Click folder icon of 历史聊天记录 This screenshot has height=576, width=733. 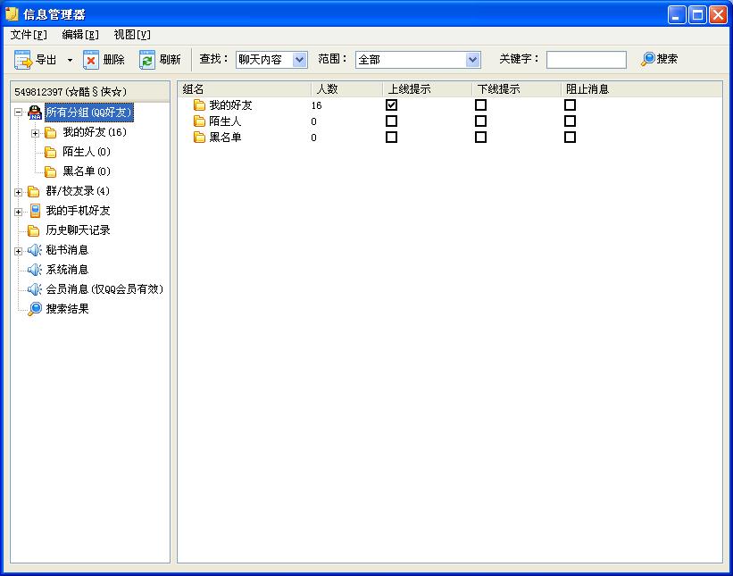pos(33,230)
